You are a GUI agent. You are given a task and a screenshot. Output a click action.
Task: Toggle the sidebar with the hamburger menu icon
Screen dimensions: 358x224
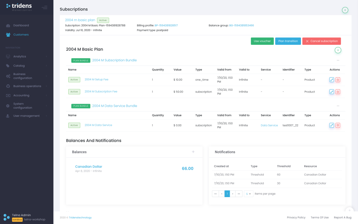[45, 7]
